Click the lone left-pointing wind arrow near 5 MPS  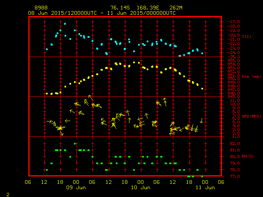tap(67, 121)
